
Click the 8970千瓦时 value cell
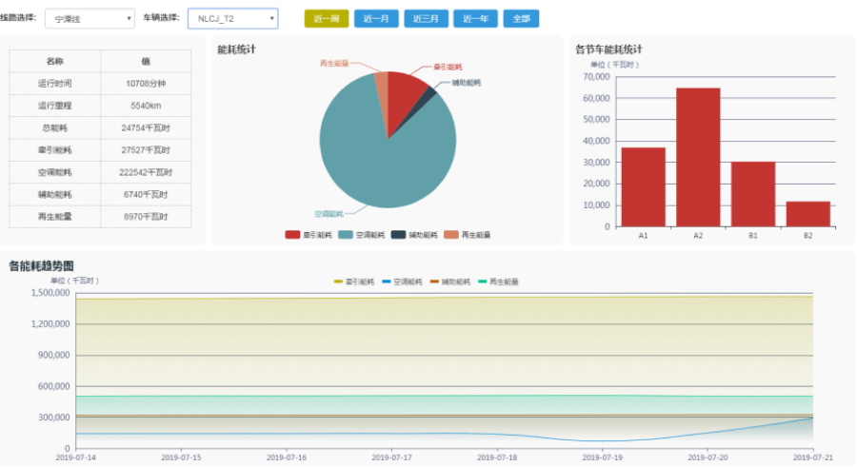tap(146, 217)
